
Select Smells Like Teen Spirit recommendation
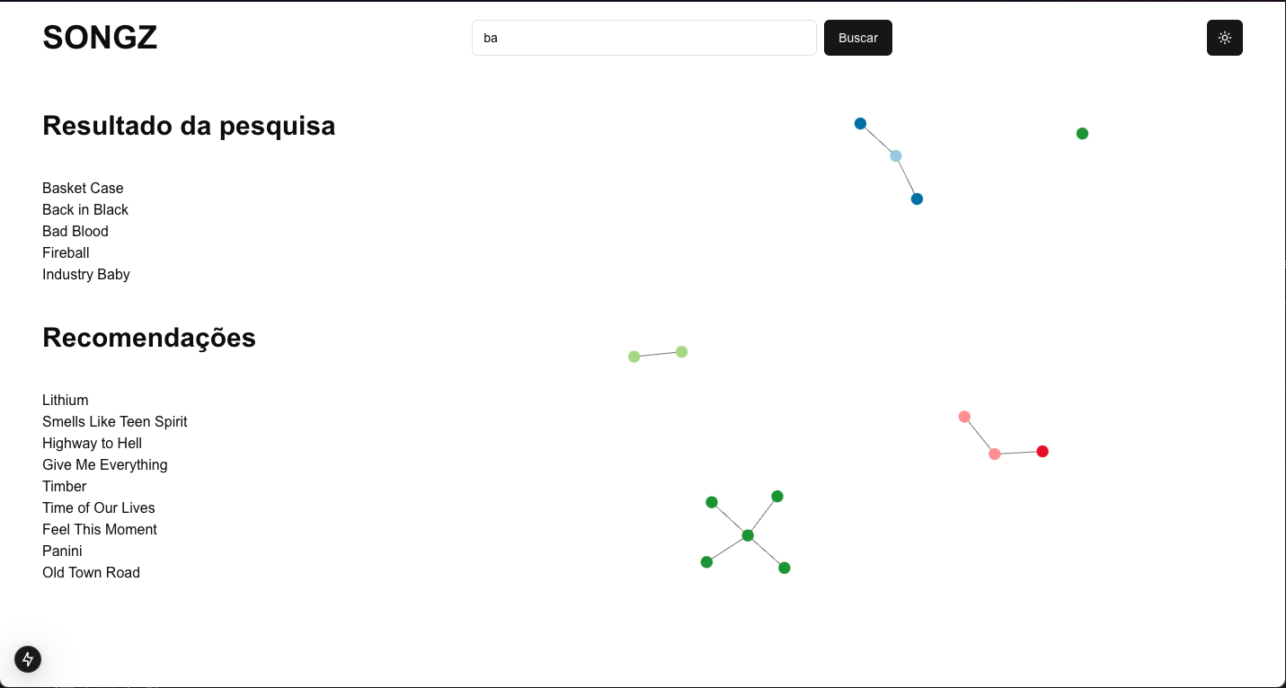point(115,421)
